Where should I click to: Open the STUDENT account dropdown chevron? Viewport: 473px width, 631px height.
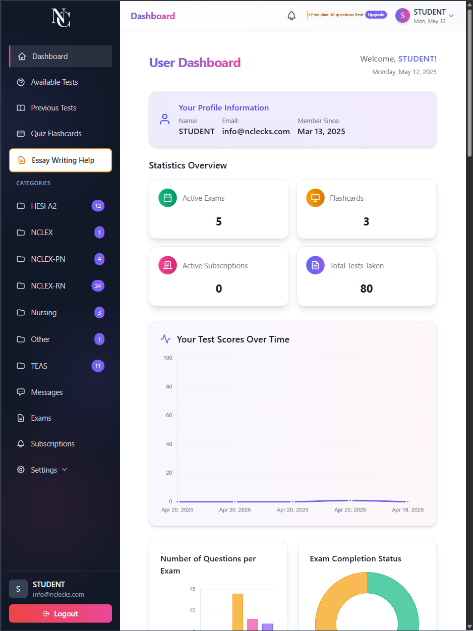click(451, 16)
